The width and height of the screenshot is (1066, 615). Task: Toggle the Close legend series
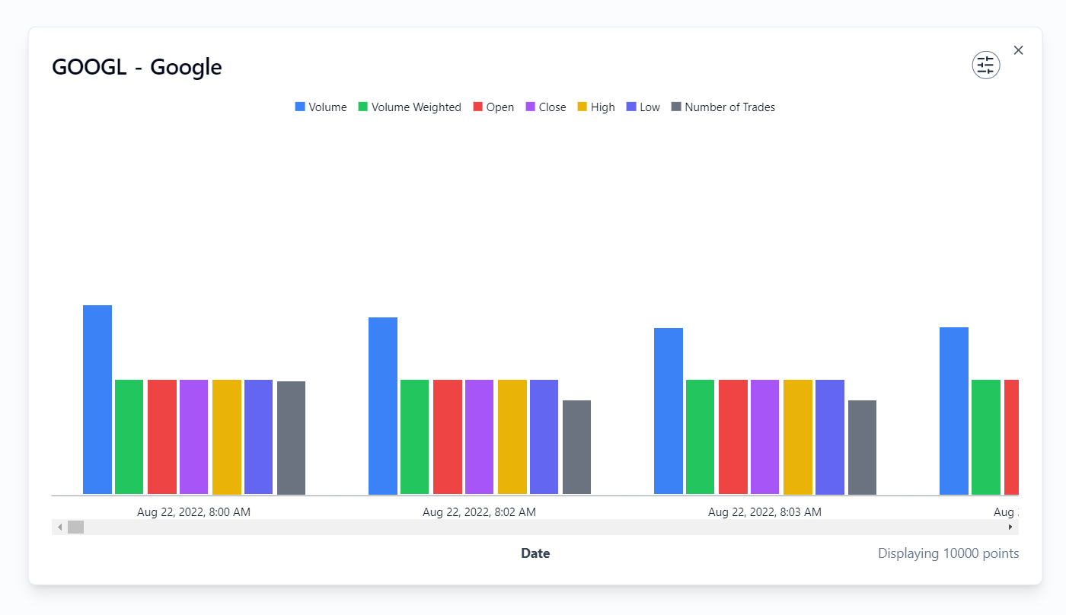(546, 107)
